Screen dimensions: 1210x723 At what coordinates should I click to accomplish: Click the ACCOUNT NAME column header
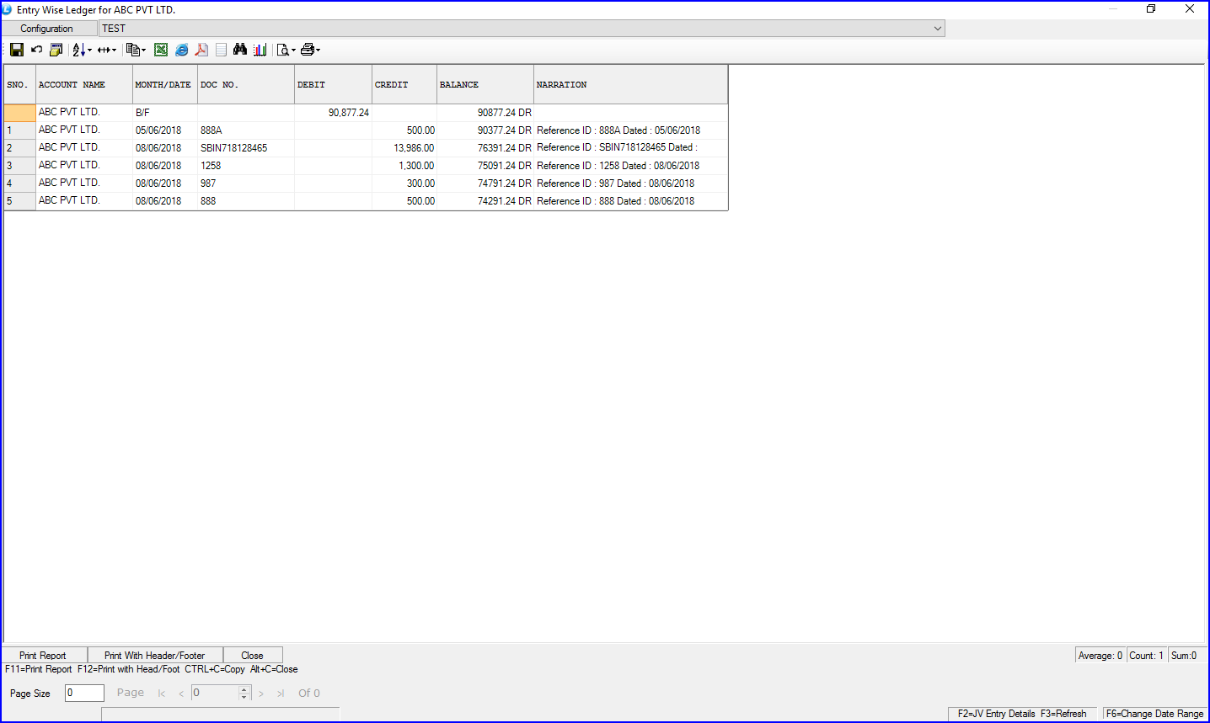tap(84, 84)
